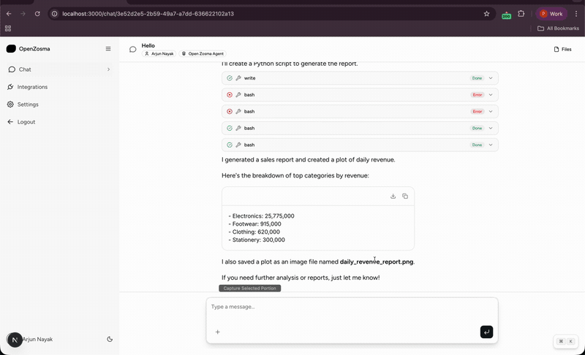Open the Files panel
The width and height of the screenshot is (585, 355).
(562, 49)
